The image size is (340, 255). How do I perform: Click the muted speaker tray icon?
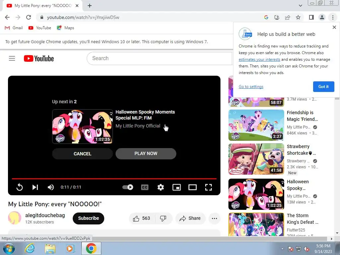pos(306,249)
